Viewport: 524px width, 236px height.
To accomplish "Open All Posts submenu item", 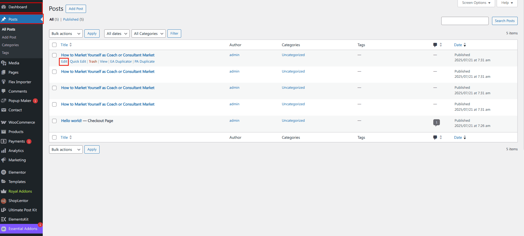I will point(9,29).
